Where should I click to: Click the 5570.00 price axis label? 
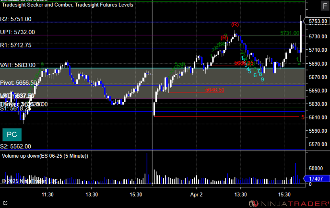click(318, 144)
